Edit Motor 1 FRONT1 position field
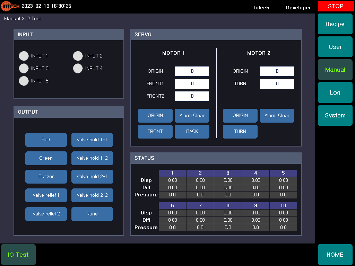355x266 pixels. pos(192,84)
